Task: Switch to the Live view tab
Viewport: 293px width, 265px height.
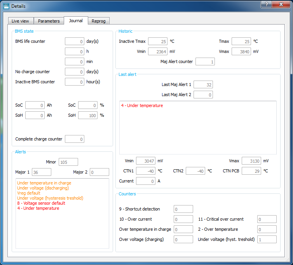Action: (21, 21)
